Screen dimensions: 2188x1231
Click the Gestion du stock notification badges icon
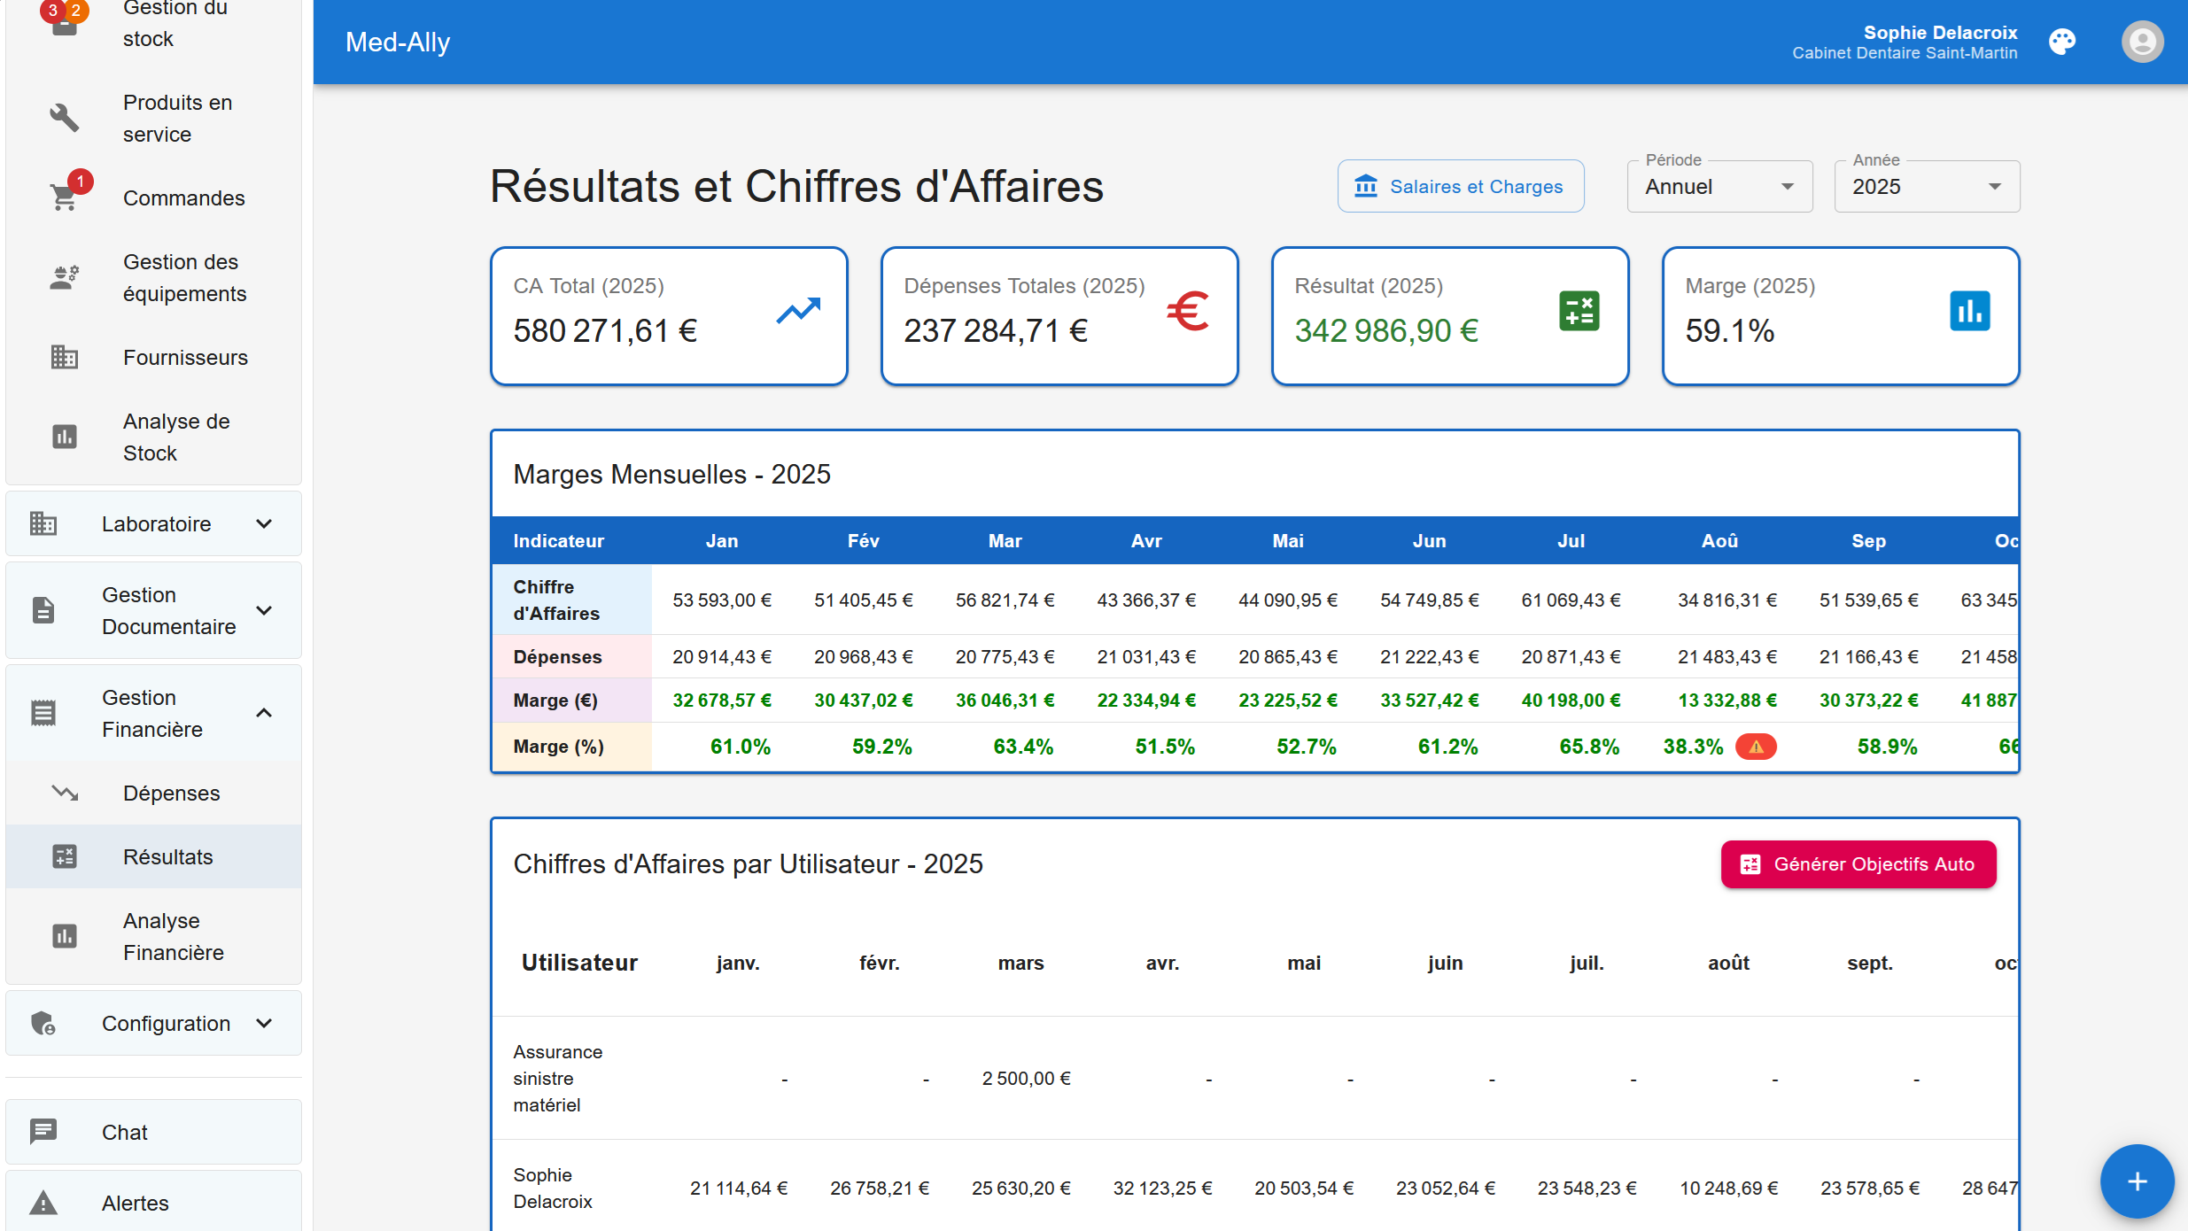[64, 18]
